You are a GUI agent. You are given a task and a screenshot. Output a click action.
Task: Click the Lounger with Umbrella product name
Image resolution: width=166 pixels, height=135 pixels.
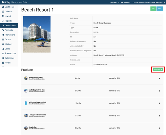[x=37, y=115]
